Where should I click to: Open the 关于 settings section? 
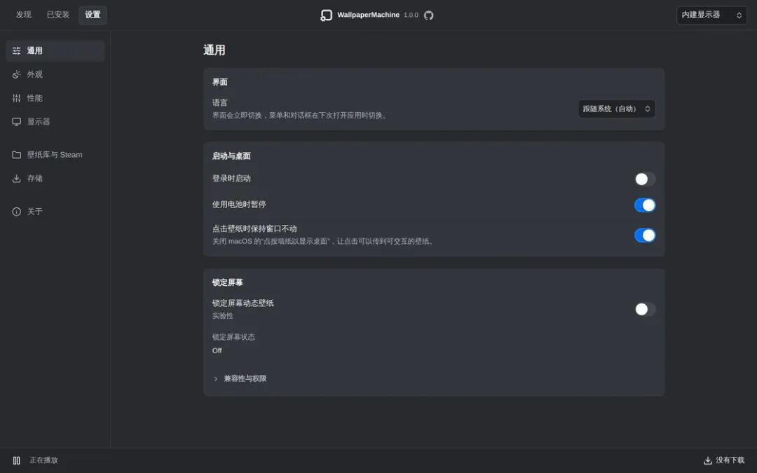click(55, 212)
